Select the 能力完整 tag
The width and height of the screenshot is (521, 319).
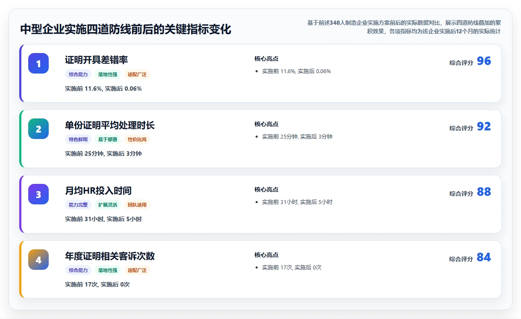click(x=78, y=205)
